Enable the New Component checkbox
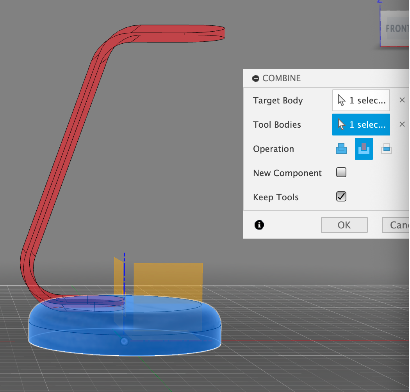This screenshot has width=410, height=392. [341, 173]
